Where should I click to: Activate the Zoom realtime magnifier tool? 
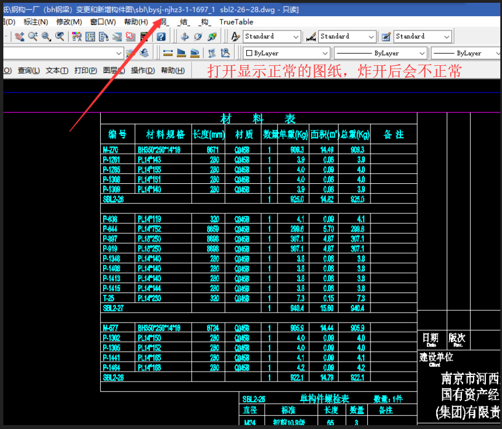[33, 37]
